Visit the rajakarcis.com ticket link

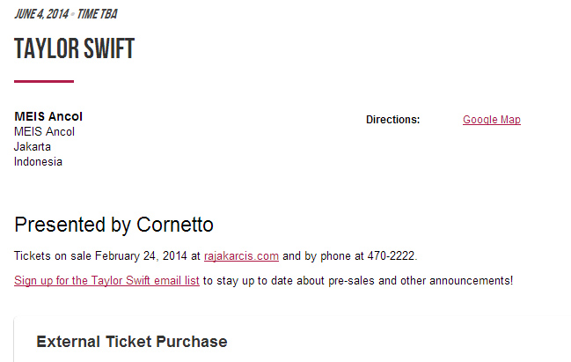pyautogui.click(x=241, y=256)
